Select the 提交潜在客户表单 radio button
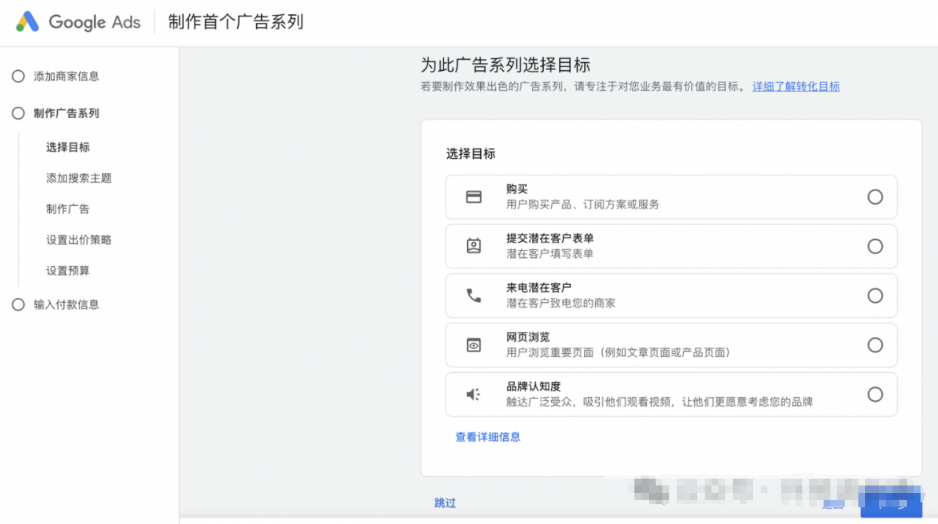This screenshot has width=938, height=524. [875, 246]
